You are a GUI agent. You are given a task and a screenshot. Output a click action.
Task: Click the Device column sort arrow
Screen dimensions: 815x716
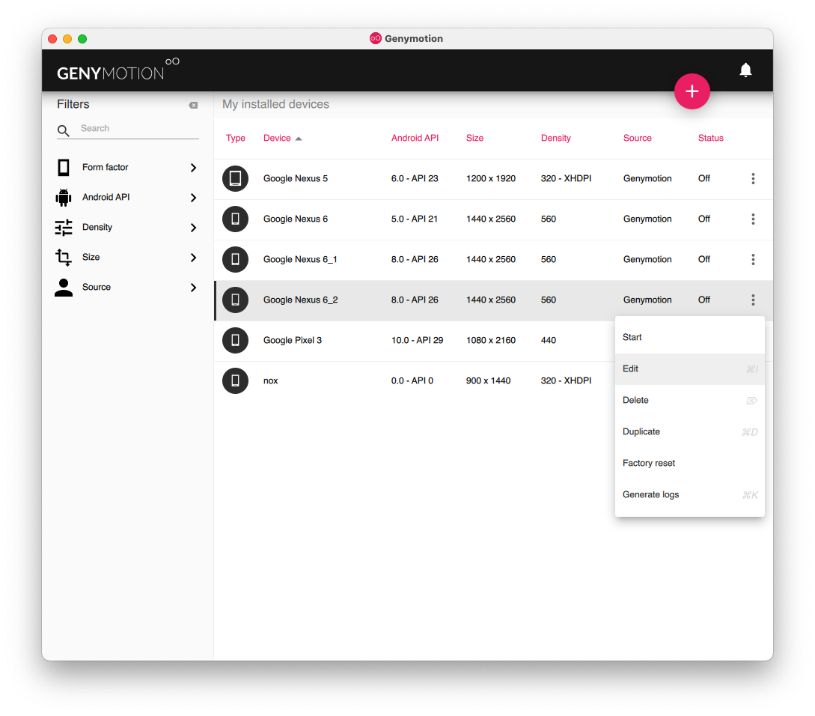299,139
